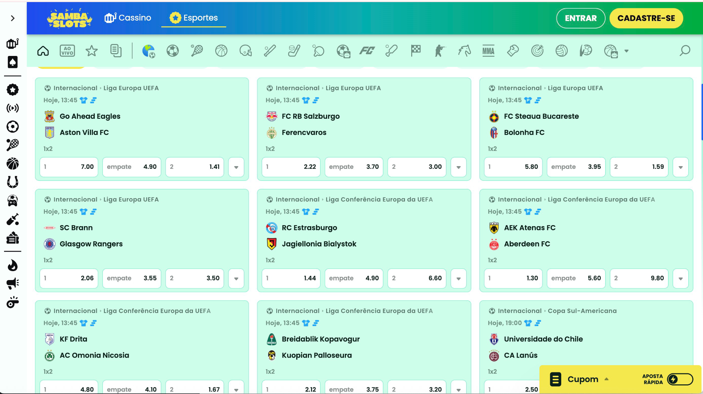
Task: Click the live broadcast icon in left sidebar
Action: (13, 108)
